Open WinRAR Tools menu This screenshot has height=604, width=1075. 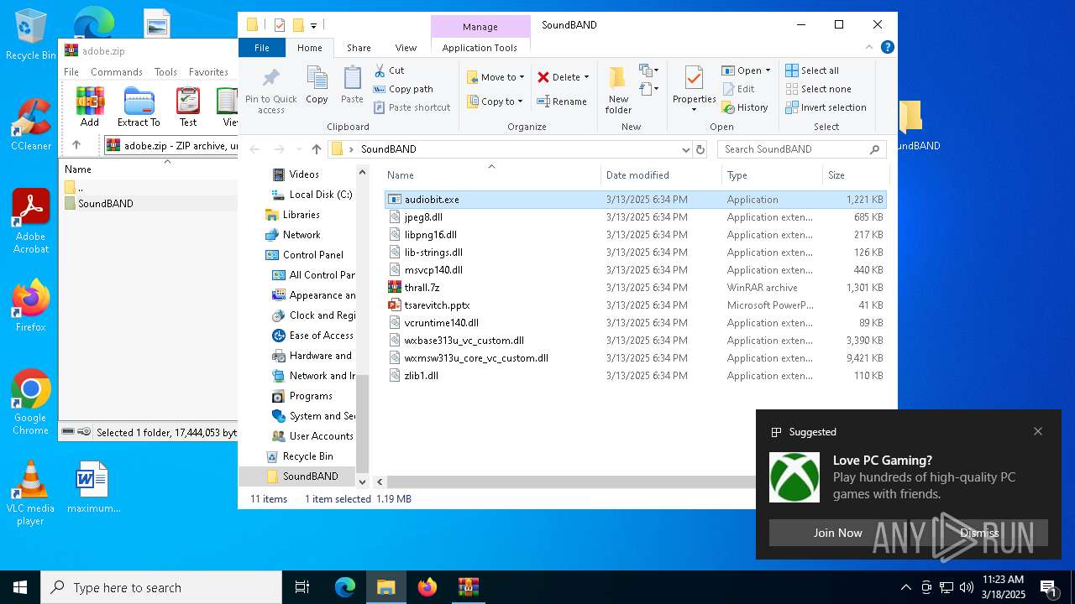click(165, 72)
